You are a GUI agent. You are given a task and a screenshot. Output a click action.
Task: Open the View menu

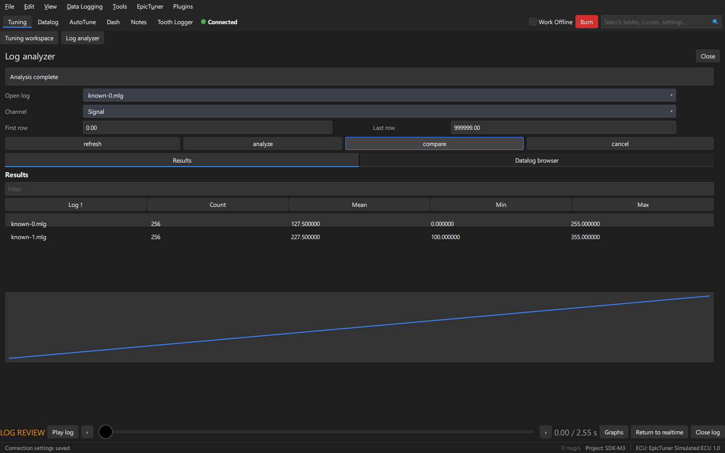click(x=50, y=7)
